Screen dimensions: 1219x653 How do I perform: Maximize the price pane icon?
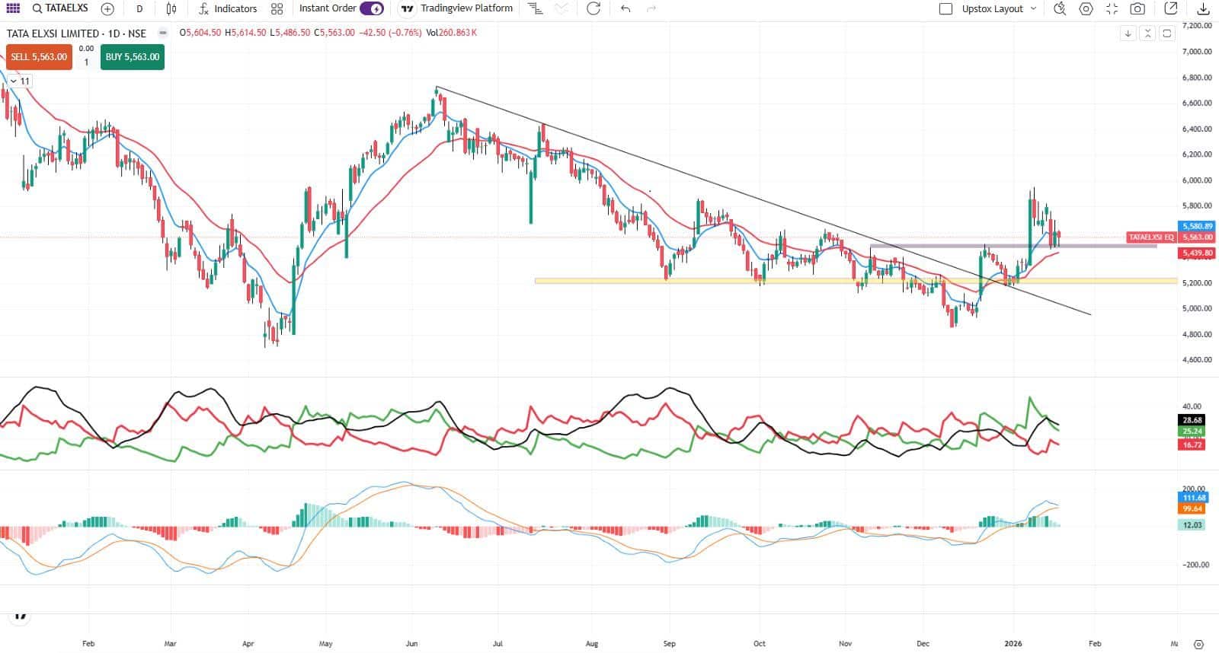pos(1166,33)
